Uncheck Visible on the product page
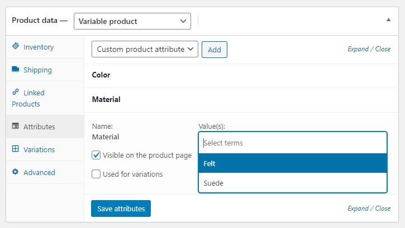 (x=96, y=156)
